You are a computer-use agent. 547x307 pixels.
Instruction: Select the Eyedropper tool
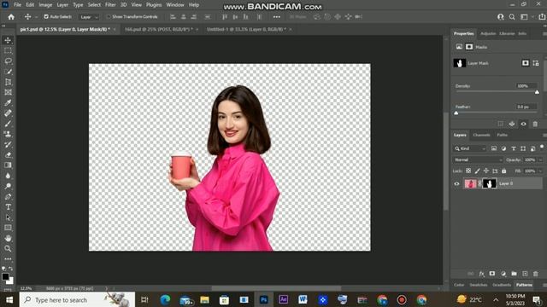click(8, 102)
